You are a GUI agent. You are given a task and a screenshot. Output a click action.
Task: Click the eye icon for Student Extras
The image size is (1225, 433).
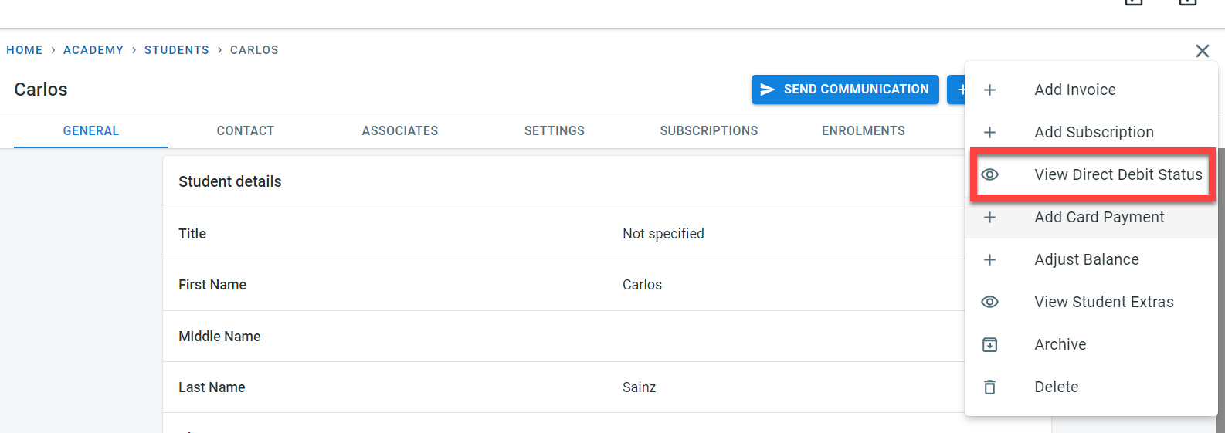(x=989, y=303)
